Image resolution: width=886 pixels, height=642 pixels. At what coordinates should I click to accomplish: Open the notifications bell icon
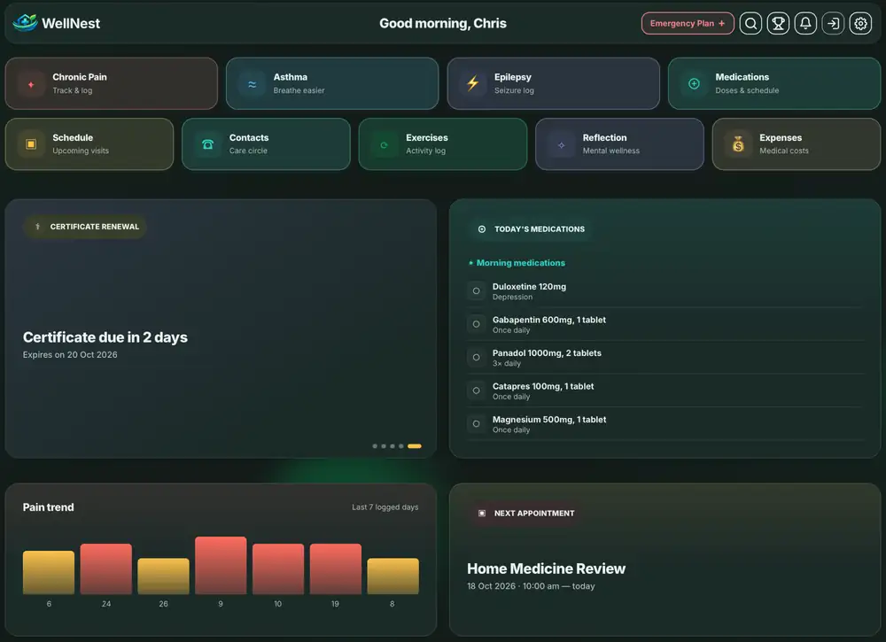coord(805,23)
